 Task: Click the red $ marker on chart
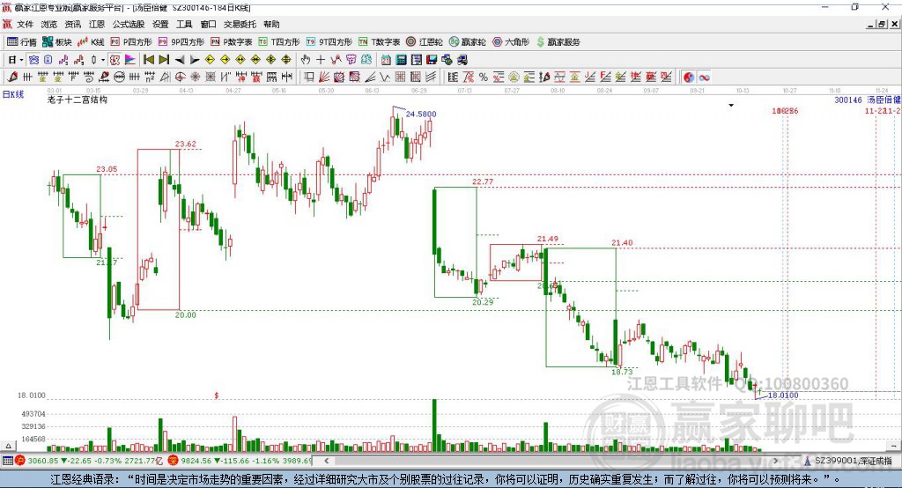pyautogui.click(x=217, y=396)
